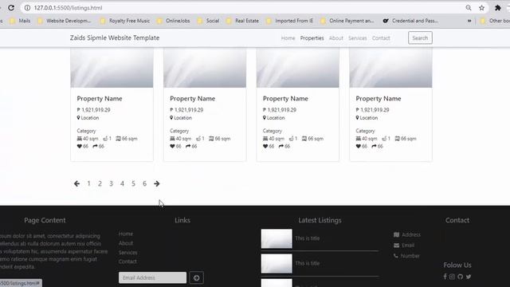Viewport: 510px width, 287px height.
Task: Click the first property card image
Action: 112,68
